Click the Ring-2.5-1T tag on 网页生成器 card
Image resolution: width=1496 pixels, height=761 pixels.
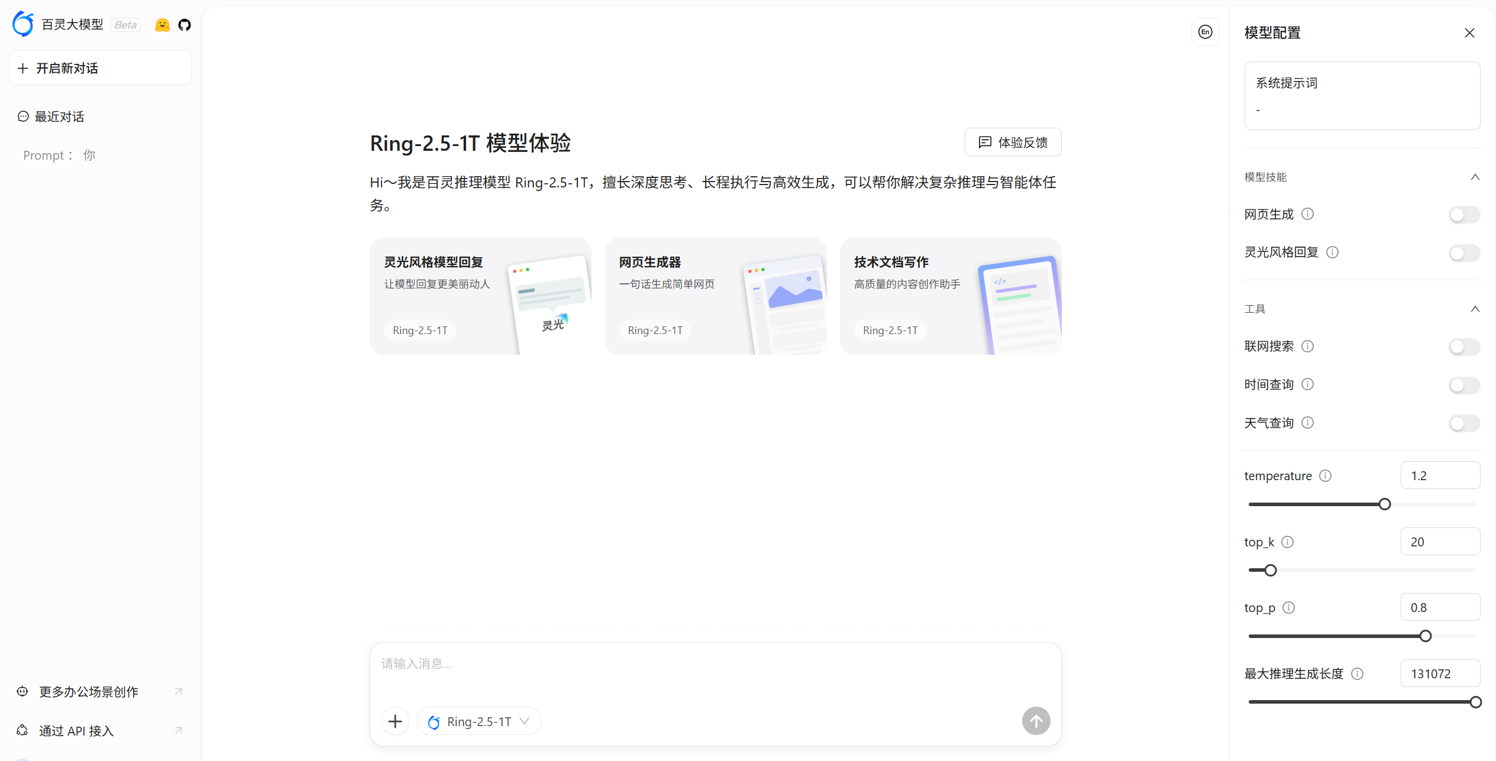(x=655, y=331)
